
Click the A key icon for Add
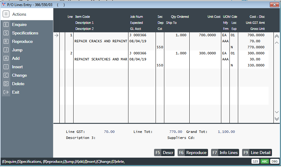tap(6, 58)
